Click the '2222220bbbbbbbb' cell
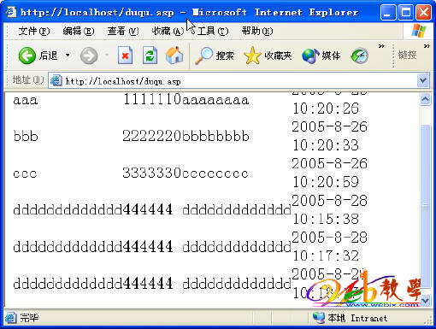Image resolution: width=436 pixels, height=329 pixels. tap(186, 136)
